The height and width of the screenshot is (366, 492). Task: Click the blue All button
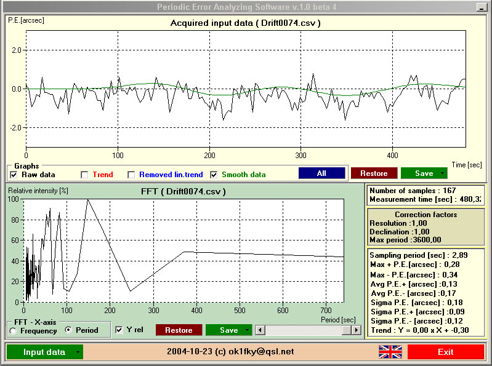321,173
